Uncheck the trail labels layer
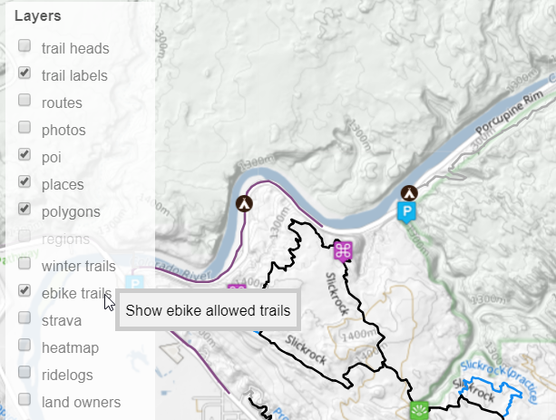Image resolution: width=556 pixels, height=420 pixels. click(x=24, y=73)
